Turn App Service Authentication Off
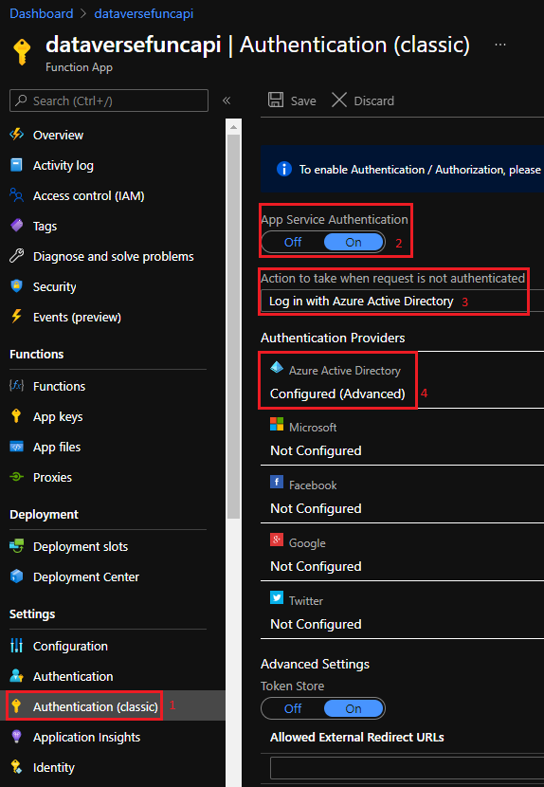544x787 pixels. [293, 243]
